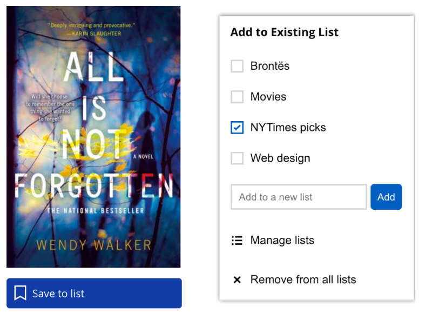Viewport: 432px width, 326px height.
Task: Select the Web design checkbox
Action: [x=237, y=158]
